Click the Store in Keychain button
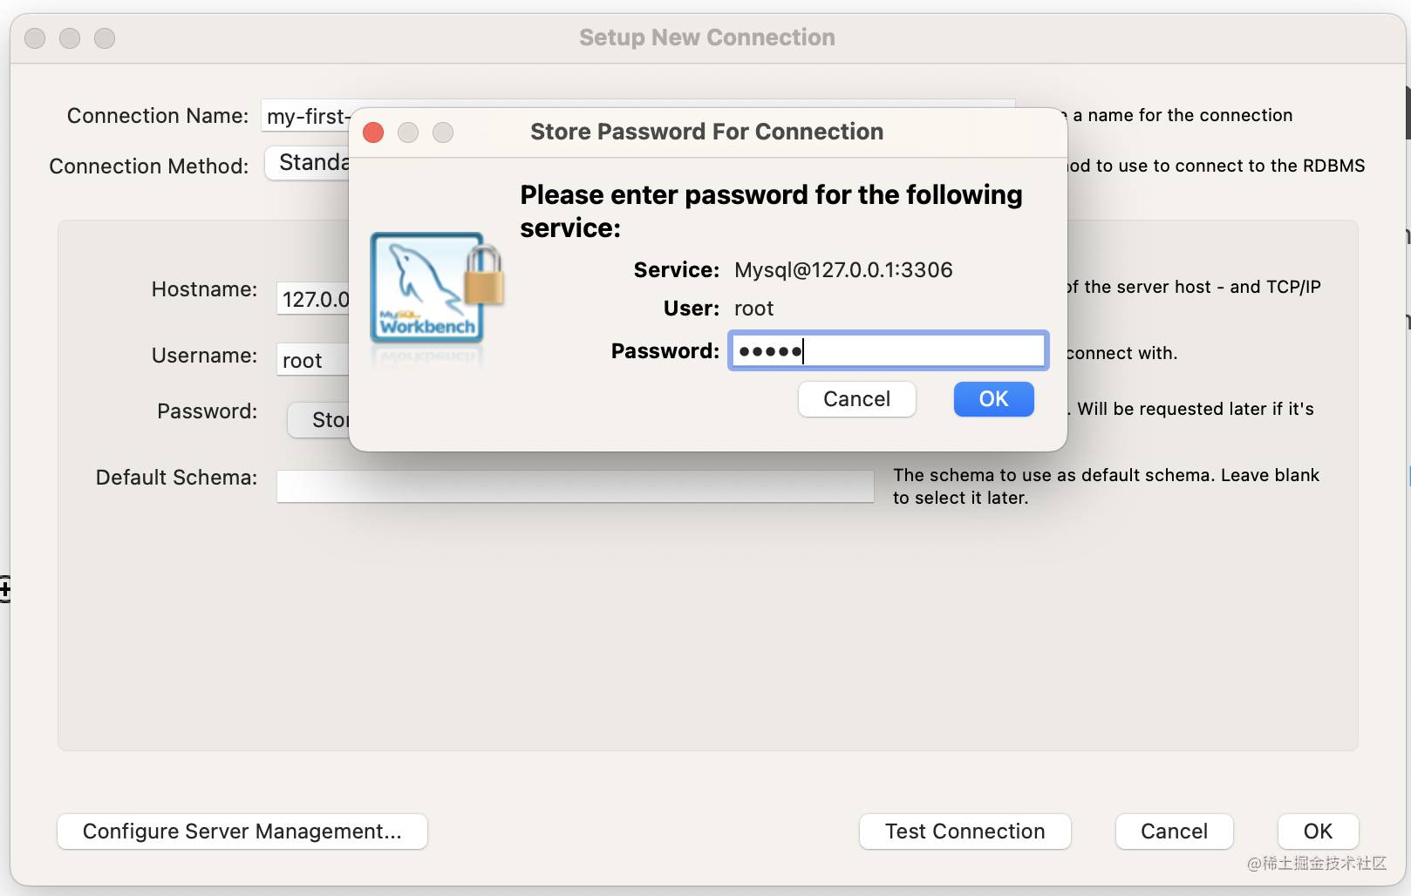 (319, 420)
